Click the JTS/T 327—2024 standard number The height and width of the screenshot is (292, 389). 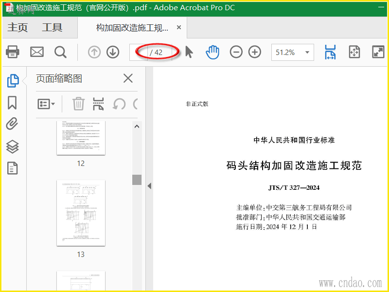pos(294,187)
